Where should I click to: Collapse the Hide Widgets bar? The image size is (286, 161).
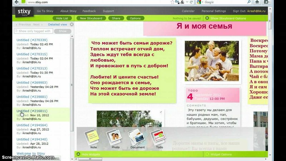89,154
